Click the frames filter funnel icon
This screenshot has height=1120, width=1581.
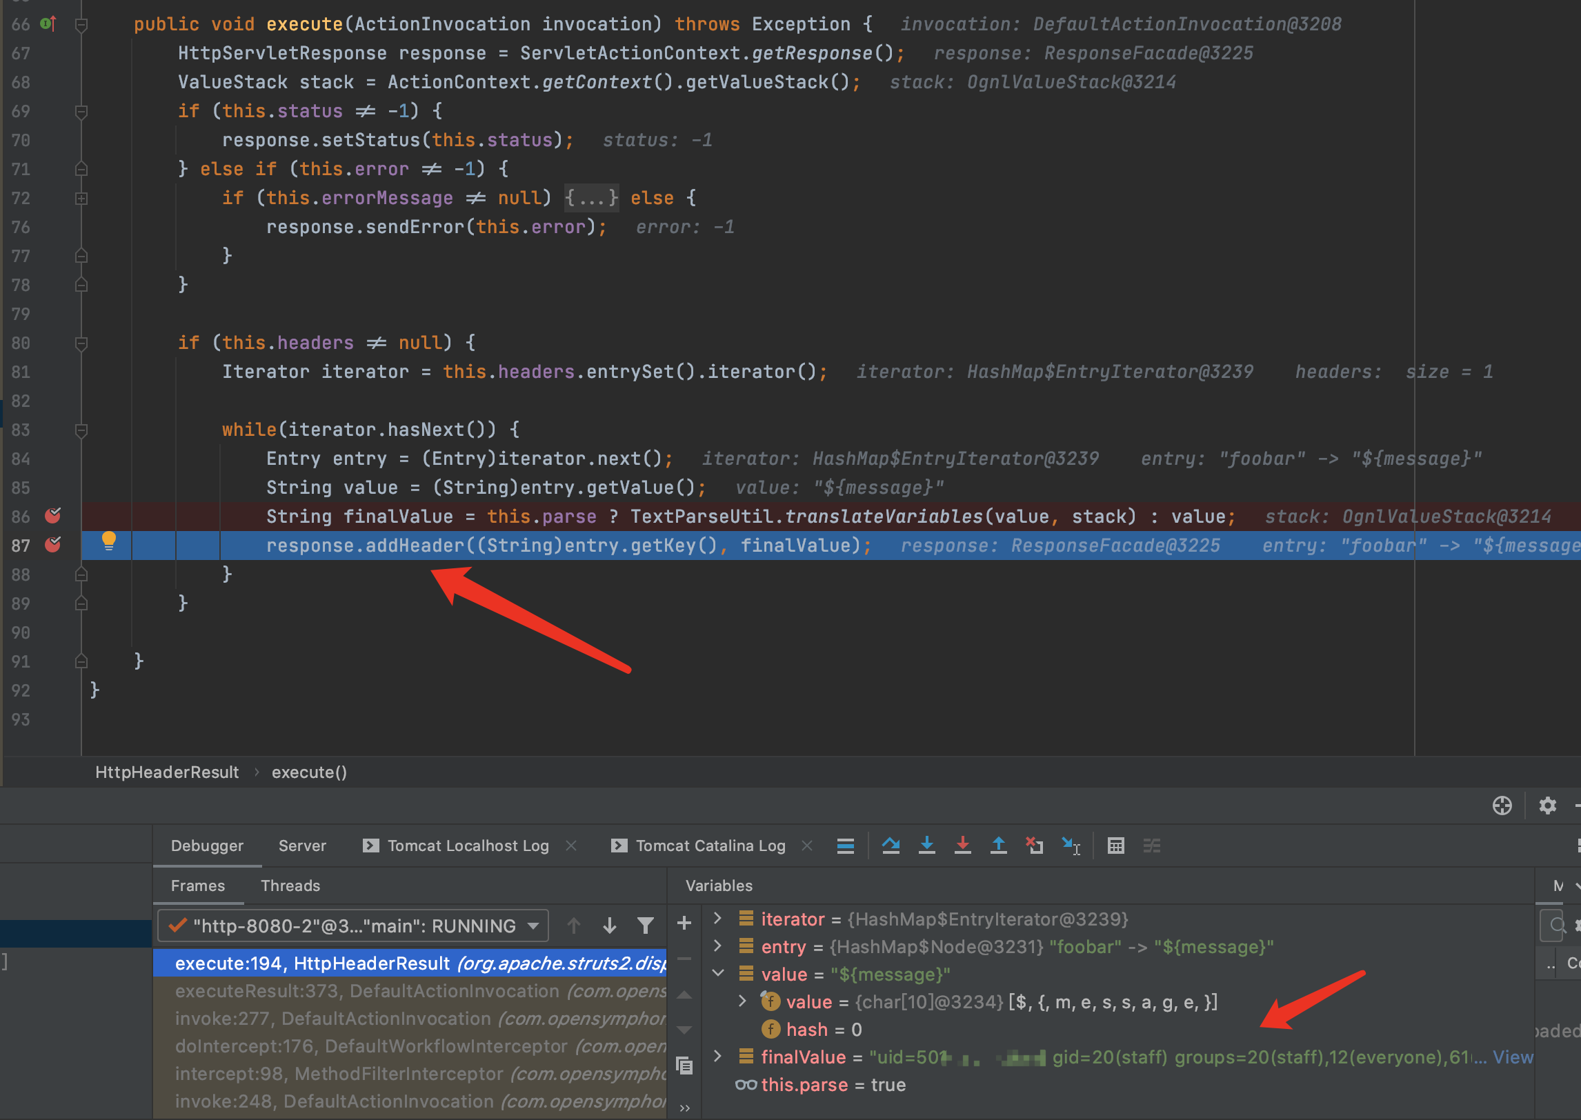point(645,926)
